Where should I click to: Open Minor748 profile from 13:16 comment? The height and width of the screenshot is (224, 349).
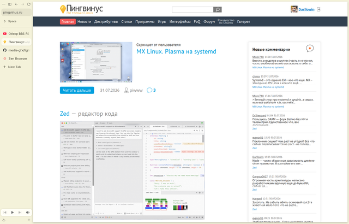point(258,96)
